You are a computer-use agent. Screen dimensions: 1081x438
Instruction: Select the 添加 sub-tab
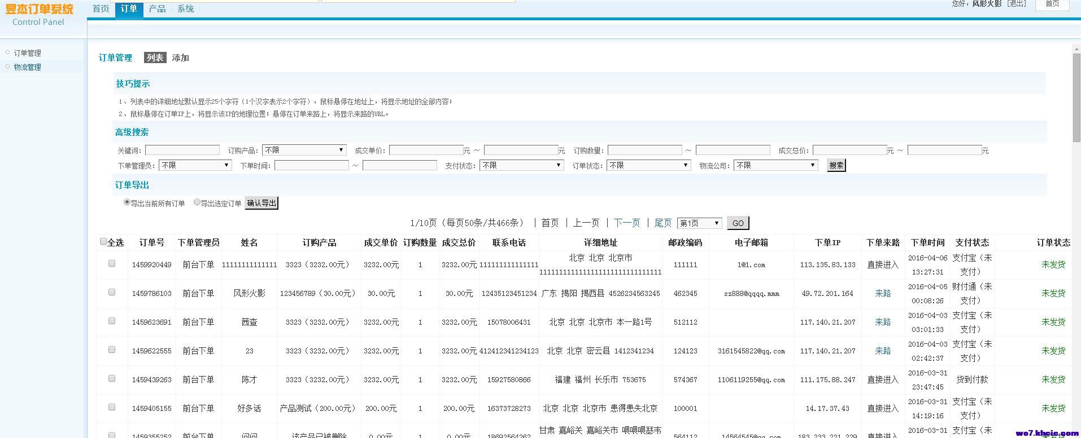[x=181, y=57]
